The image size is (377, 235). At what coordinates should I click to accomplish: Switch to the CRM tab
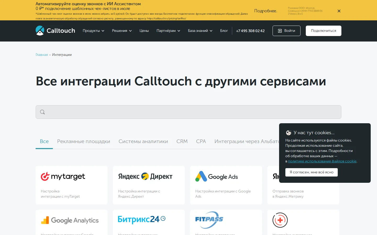tap(182, 142)
